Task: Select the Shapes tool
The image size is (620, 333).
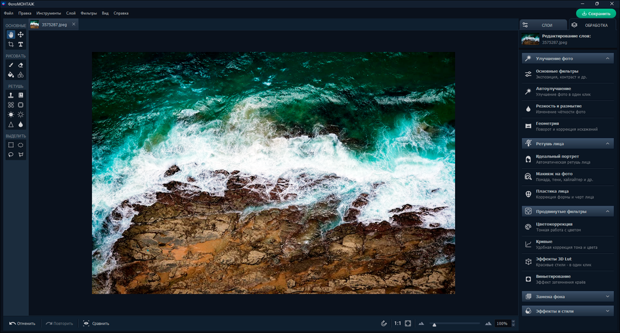Action: (20, 75)
